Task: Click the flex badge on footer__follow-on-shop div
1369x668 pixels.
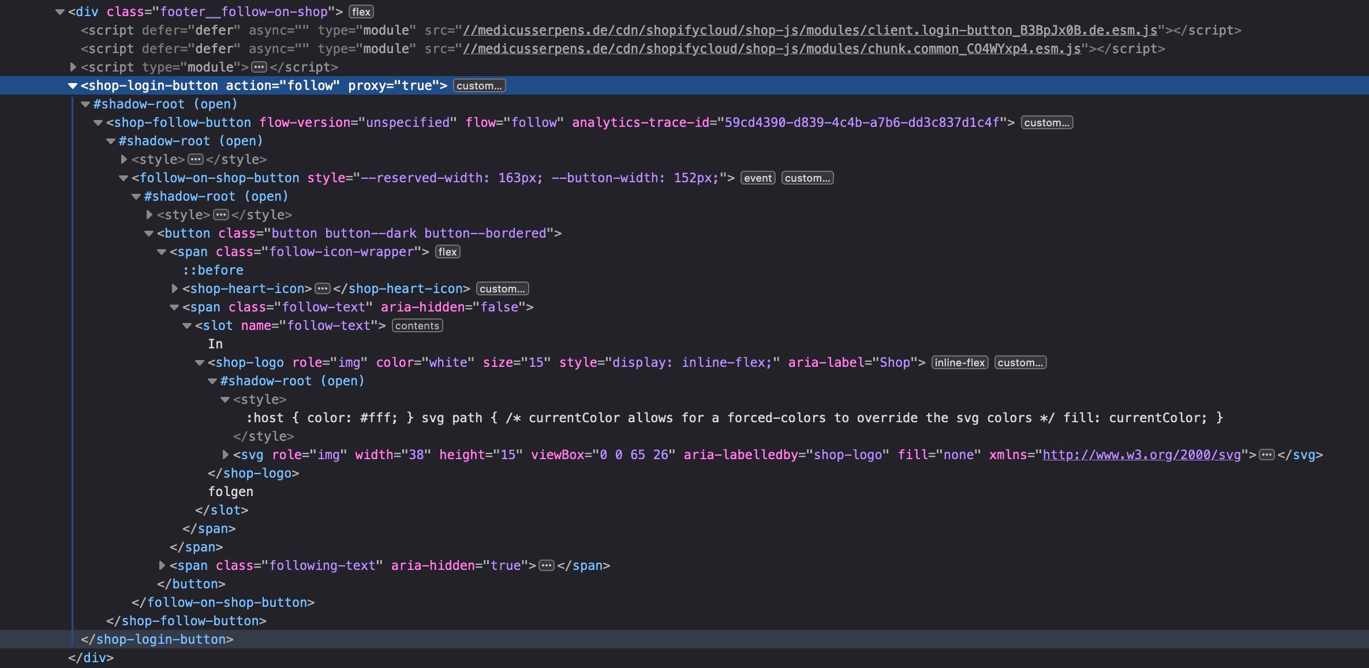Action: tap(361, 12)
